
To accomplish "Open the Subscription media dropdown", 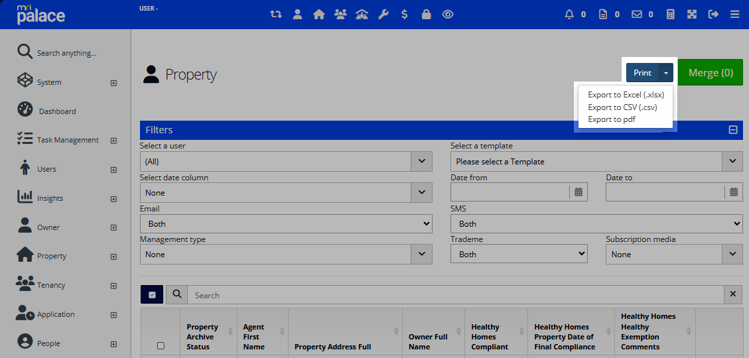I will [x=674, y=255].
